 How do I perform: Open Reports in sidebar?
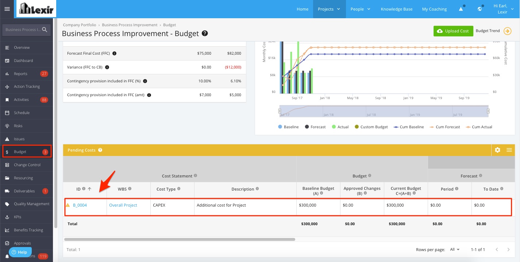point(27,74)
